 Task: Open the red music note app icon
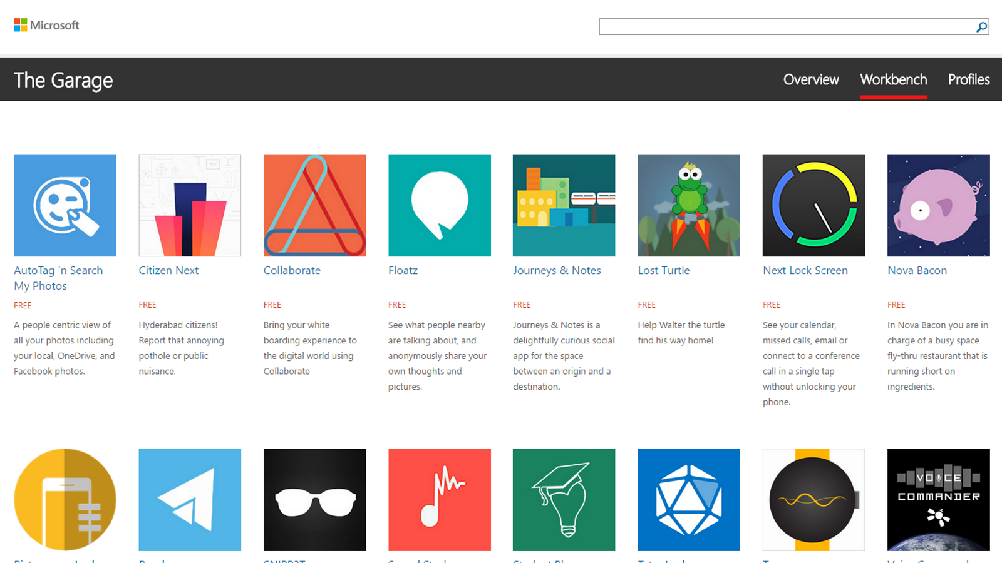click(439, 499)
